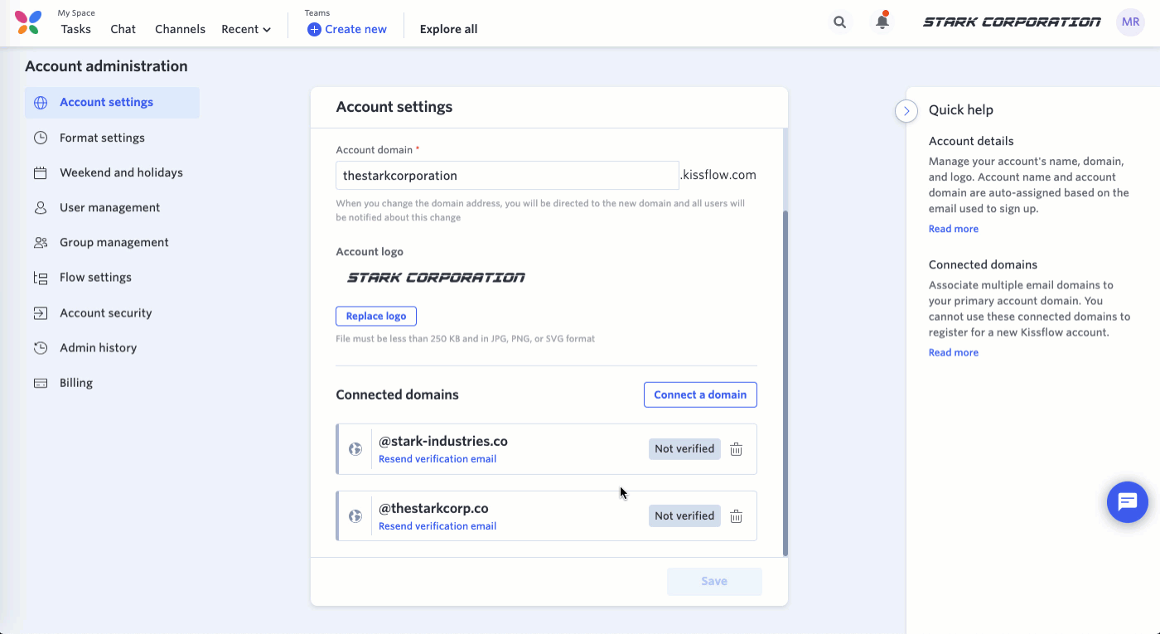Click the Admin history clock icon
Image resolution: width=1160 pixels, height=634 pixels.
40,348
